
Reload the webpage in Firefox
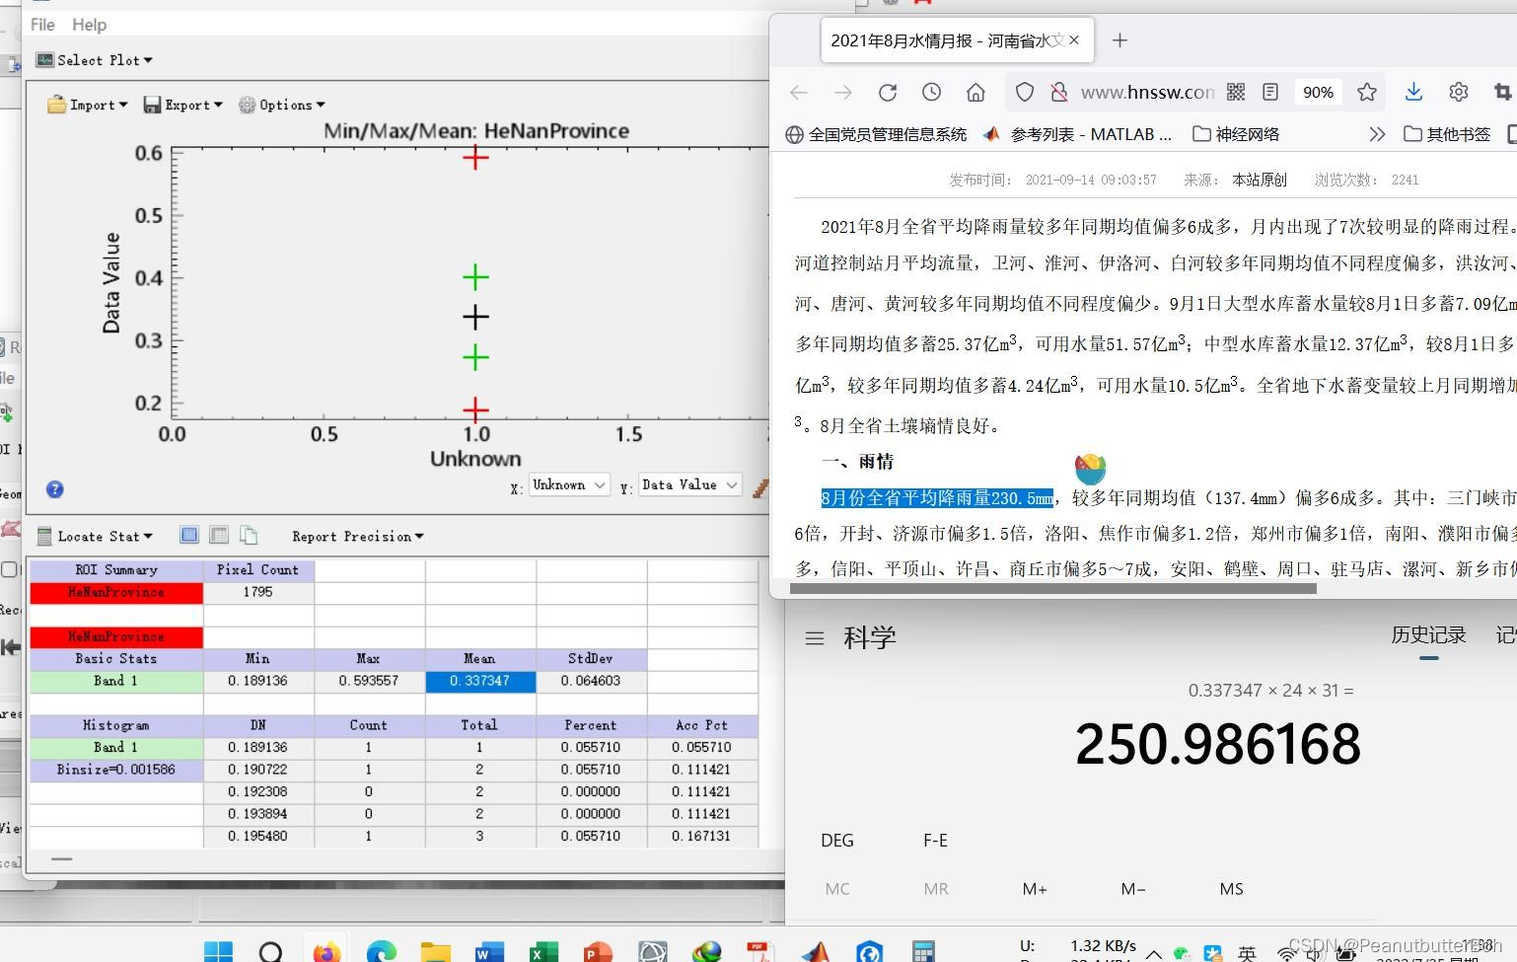(887, 92)
